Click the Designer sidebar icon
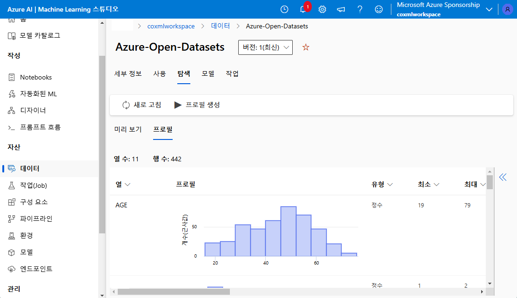The height and width of the screenshot is (298, 517). [12, 110]
